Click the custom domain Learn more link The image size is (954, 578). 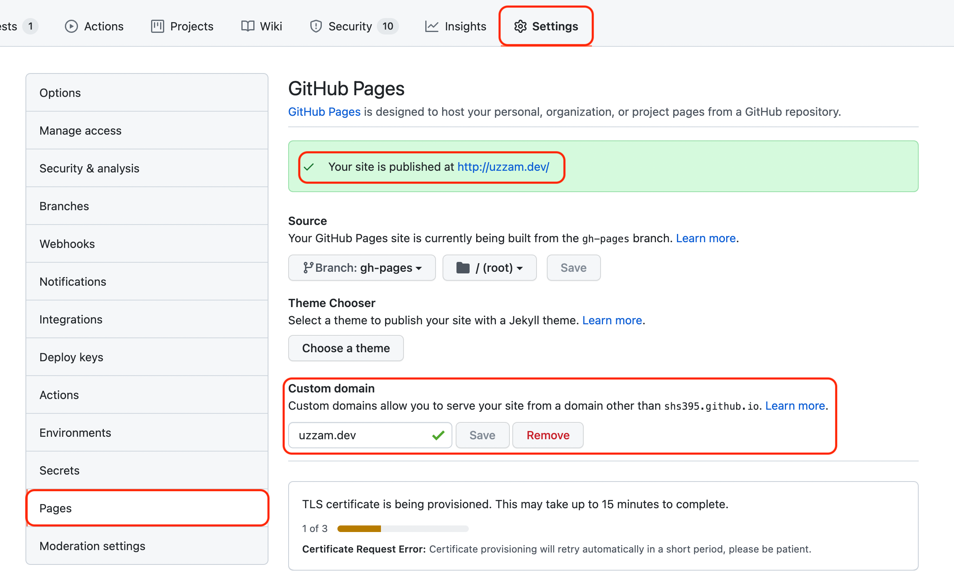pos(795,406)
